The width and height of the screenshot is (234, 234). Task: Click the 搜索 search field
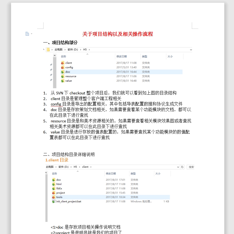click(x=191, y=167)
